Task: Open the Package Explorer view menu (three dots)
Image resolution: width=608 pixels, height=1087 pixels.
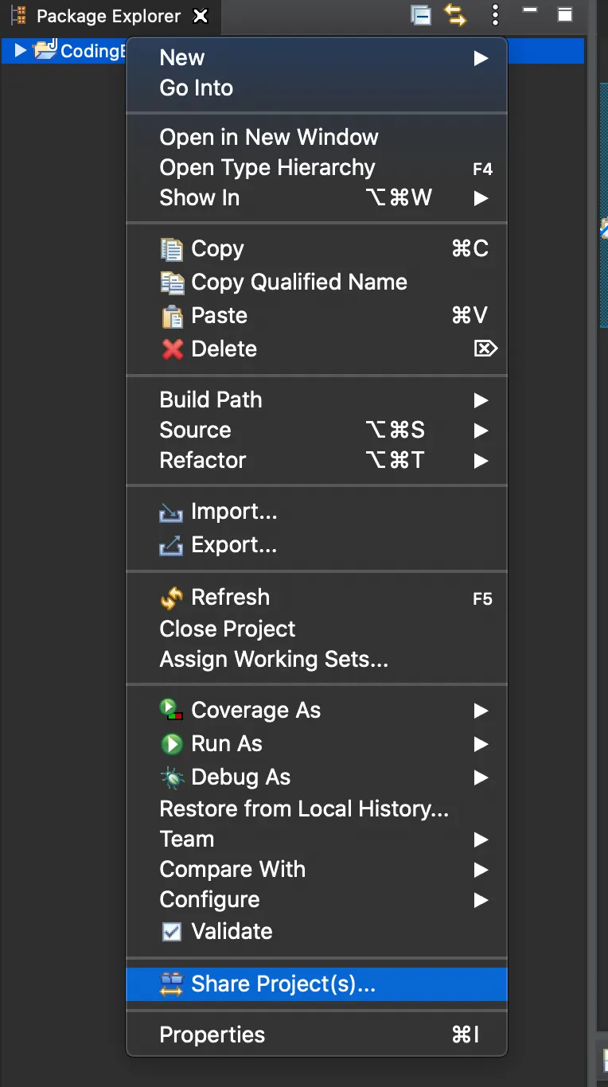Action: click(495, 15)
